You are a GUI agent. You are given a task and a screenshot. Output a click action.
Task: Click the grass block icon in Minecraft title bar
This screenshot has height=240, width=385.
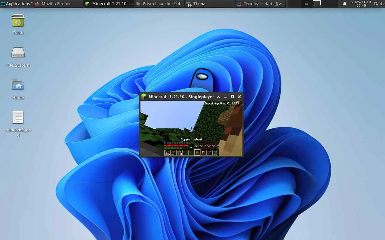point(144,97)
